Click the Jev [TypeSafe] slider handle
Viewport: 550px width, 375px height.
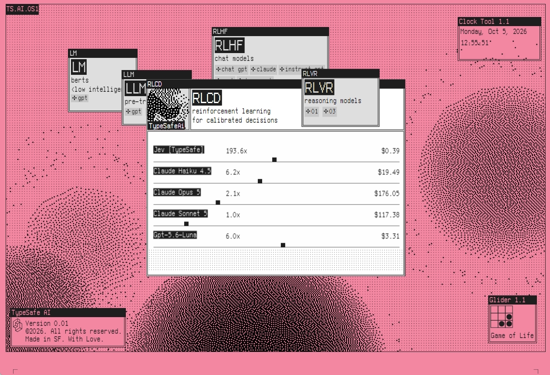pyautogui.click(x=274, y=160)
